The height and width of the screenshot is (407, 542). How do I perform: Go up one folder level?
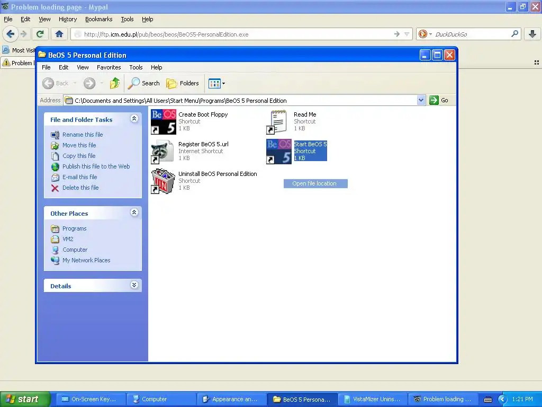point(115,83)
